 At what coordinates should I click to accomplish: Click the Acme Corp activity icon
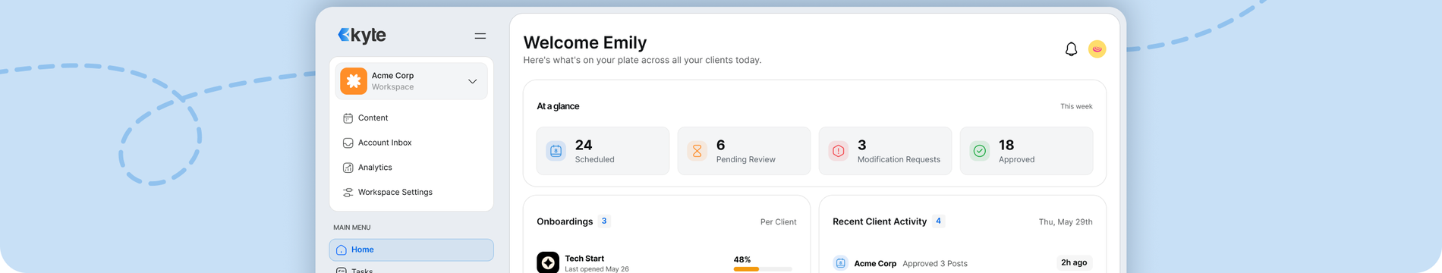[x=840, y=263]
